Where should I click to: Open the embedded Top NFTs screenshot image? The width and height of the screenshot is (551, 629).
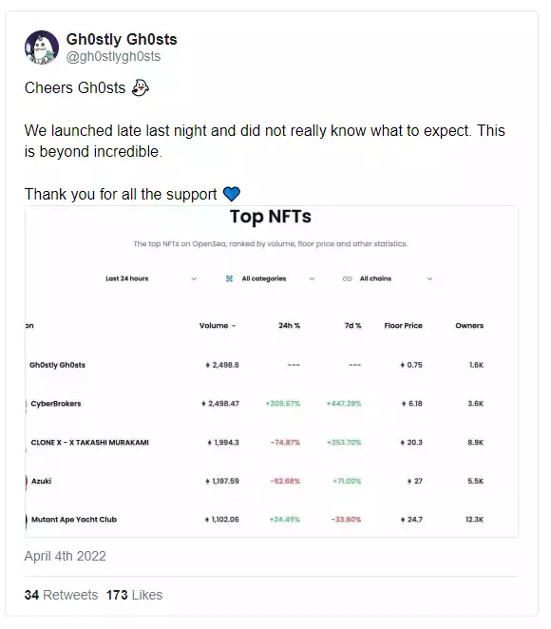tap(272, 372)
